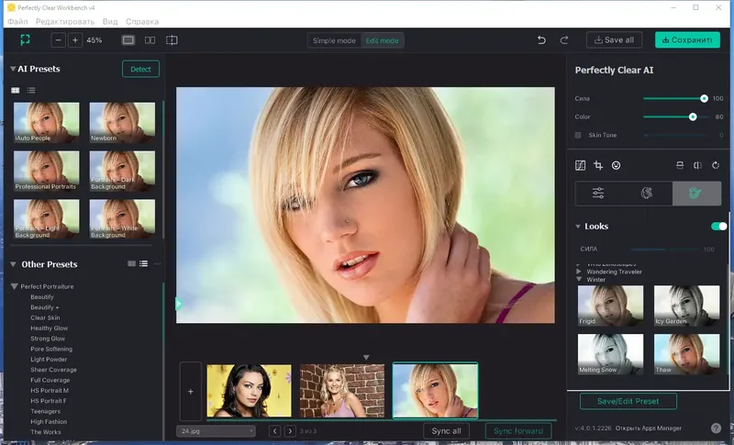Click the undo arrow icon

pos(541,40)
